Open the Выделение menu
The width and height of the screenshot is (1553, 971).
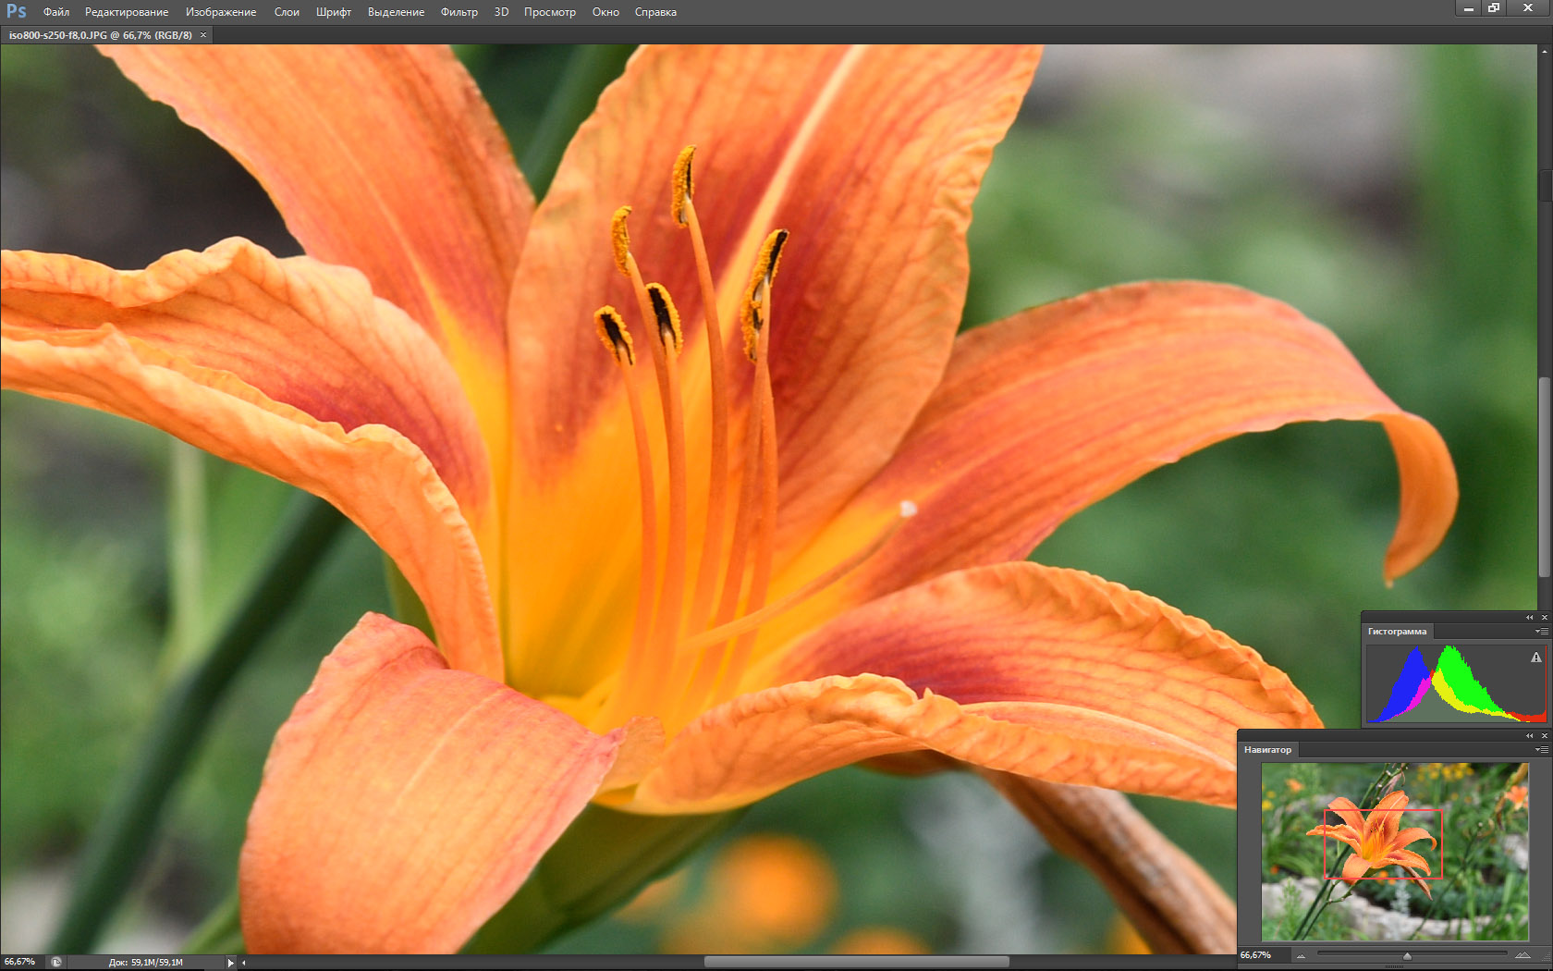396,12
